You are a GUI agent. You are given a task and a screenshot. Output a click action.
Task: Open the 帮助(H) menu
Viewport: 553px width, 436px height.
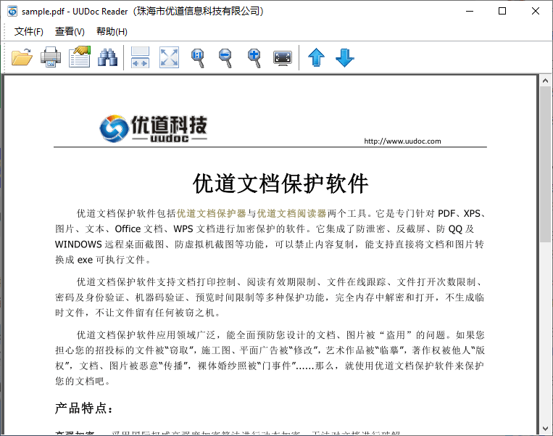[x=112, y=31]
